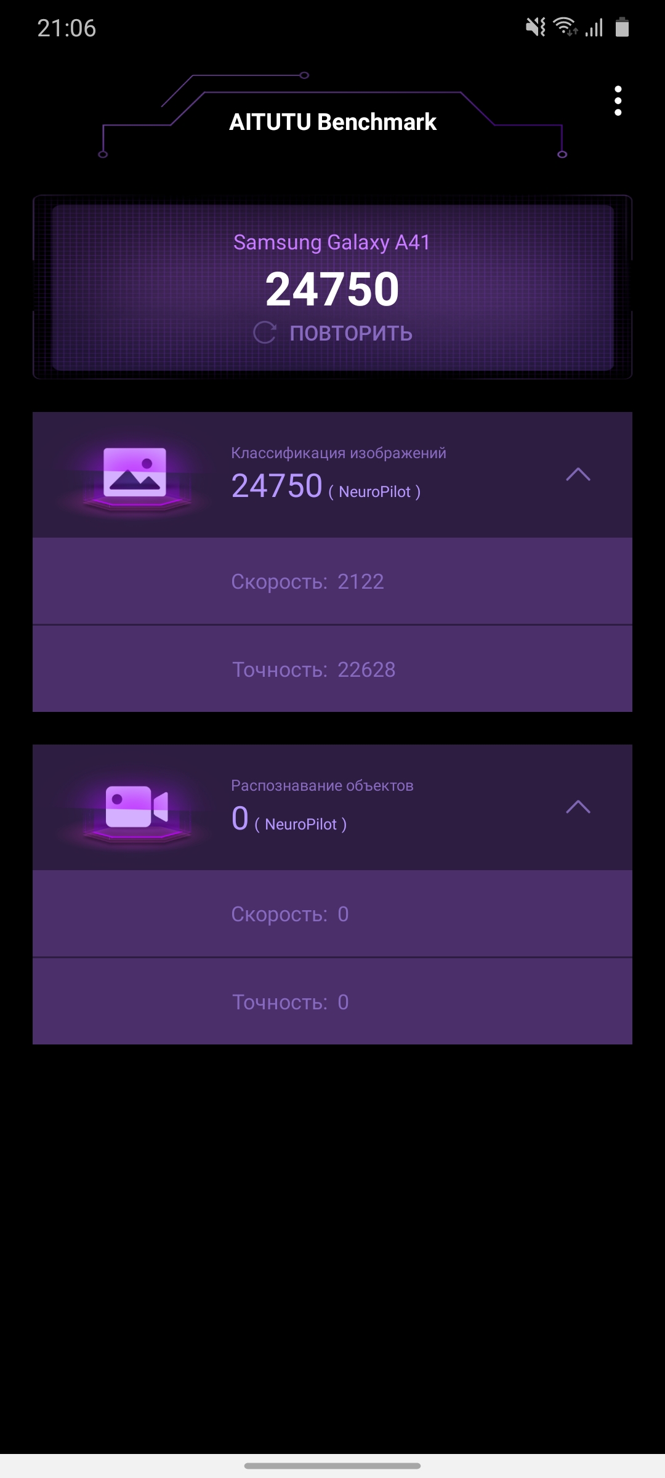Viewport: 665px width, 1478px height.
Task: Tap the muted sound status icon
Action: click(535, 27)
